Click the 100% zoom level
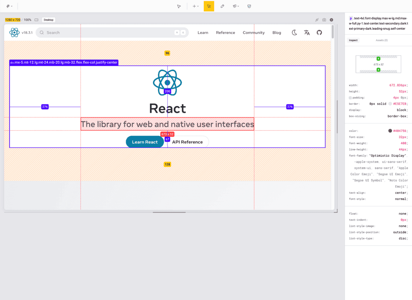Screen dimensions: 412x300 click(x=27, y=20)
